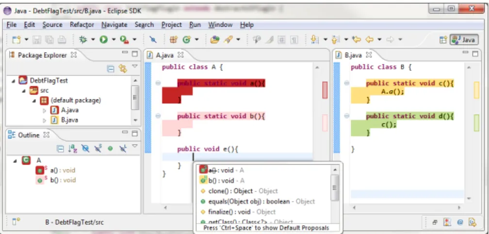Maximize the Outline view

(x=135, y=133)
